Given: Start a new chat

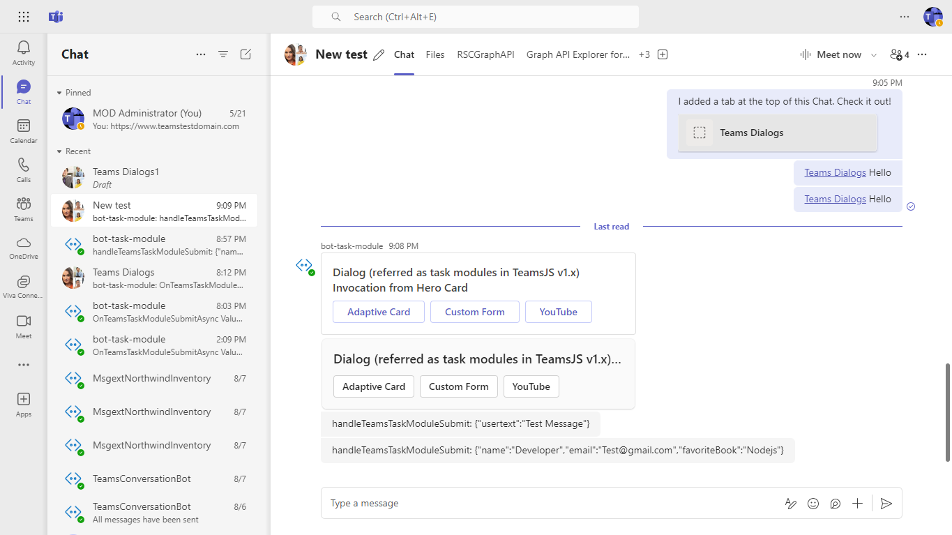Looking at the screenshot, I should coord(245,54).
